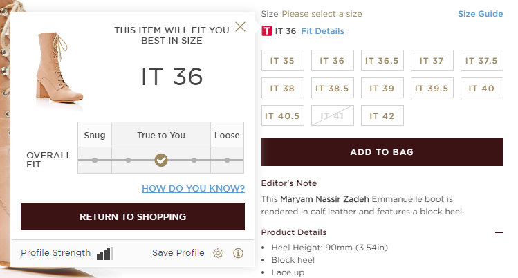The width and height of the screenshot is (518, 278).
Task: Click the red True Fit logo icon
Action: pos(267,30)
